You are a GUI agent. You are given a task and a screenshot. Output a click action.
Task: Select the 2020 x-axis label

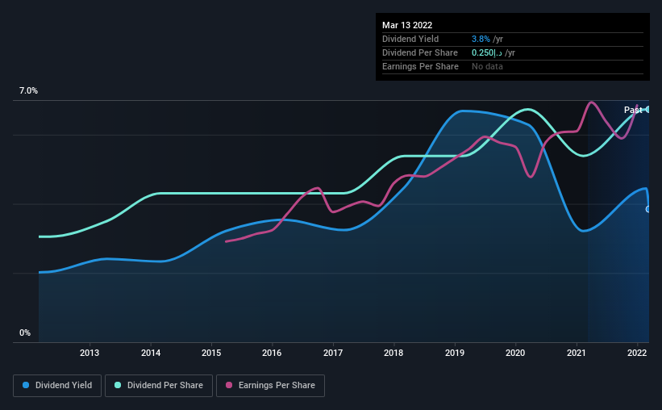[x=515, y=353]
